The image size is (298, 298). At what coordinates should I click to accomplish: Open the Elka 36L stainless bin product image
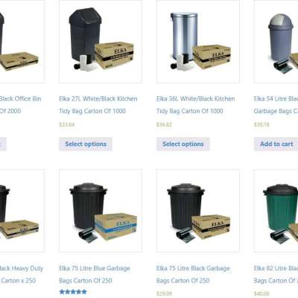pos(198,41)
